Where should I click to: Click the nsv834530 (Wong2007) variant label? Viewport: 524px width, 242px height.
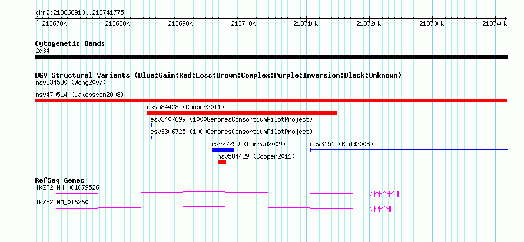71,82
